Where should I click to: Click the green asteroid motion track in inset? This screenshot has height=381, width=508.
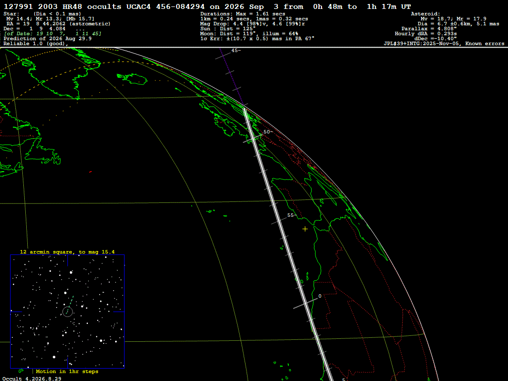coord(69,305)
